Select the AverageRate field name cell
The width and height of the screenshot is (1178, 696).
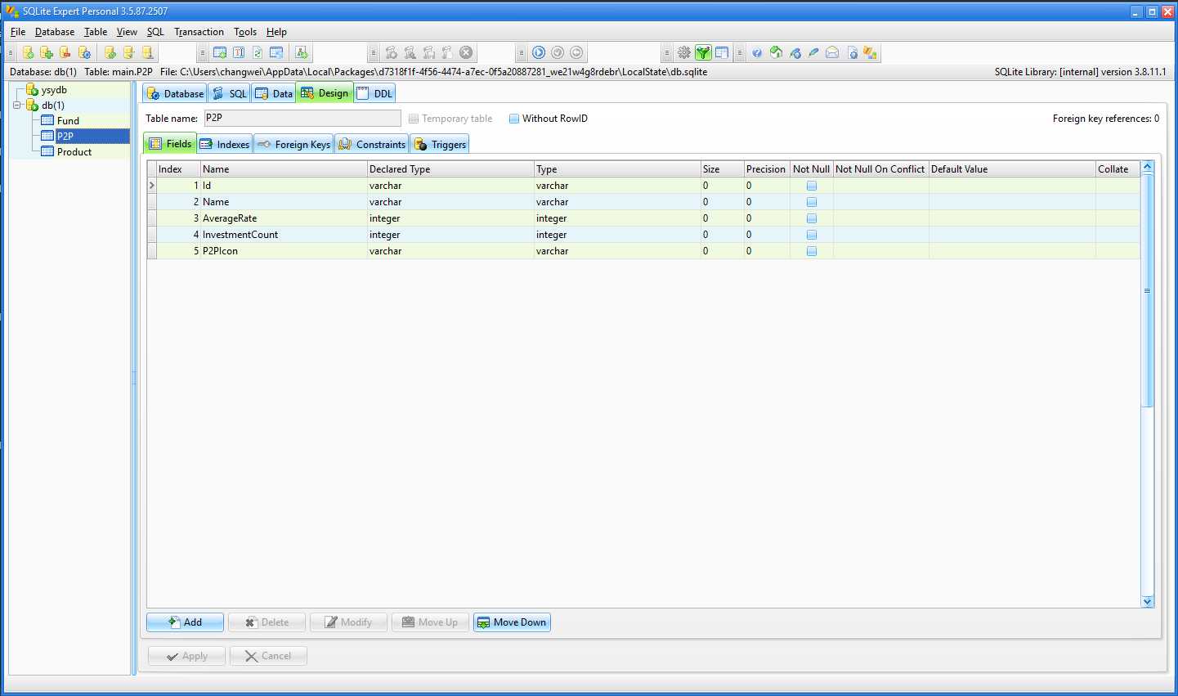pos(284,218)
